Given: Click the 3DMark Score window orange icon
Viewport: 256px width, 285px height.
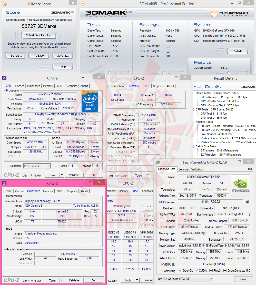Looking at the screenshot, I should (x=5, y=4).
